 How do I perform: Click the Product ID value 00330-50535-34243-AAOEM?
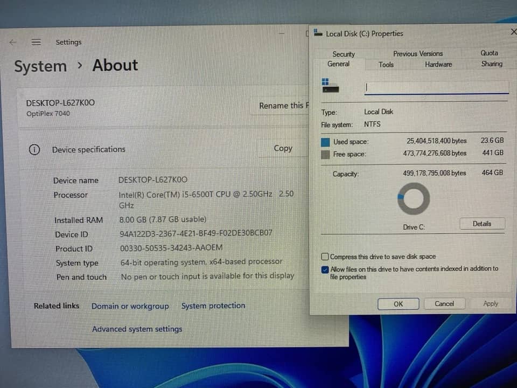tap(171, 248)
